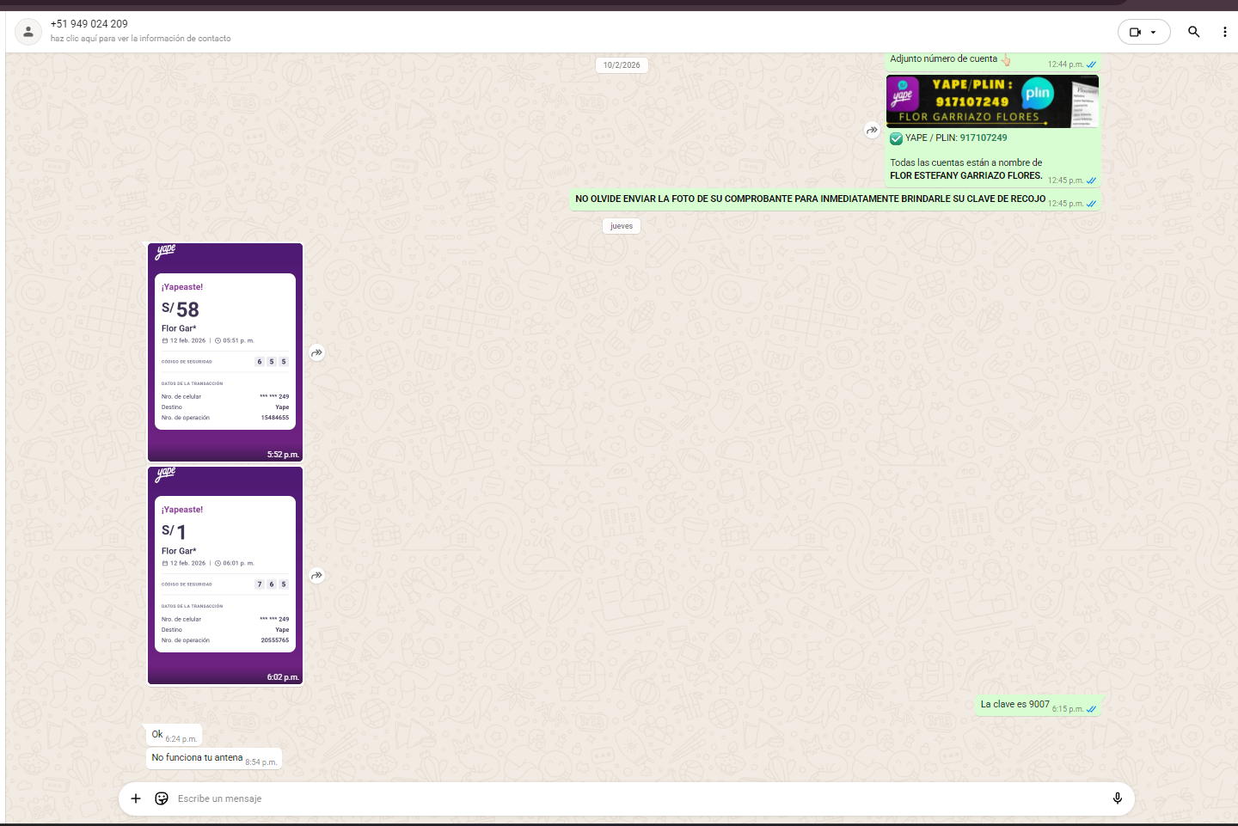Click the 'jueves' date separator chip
Screen dimensions: 1238x826
621,226
